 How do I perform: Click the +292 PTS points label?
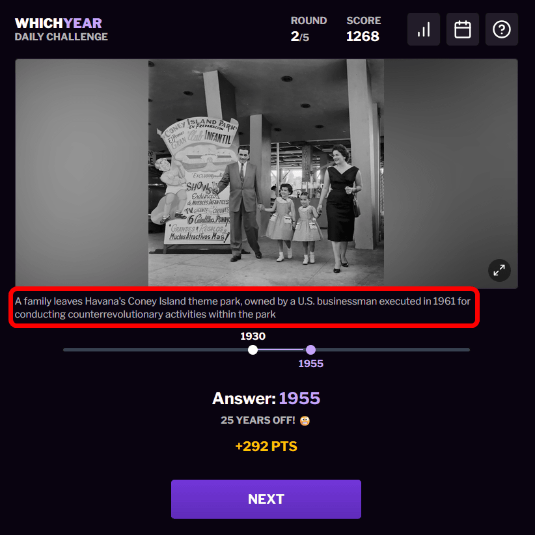coord(266,446)
